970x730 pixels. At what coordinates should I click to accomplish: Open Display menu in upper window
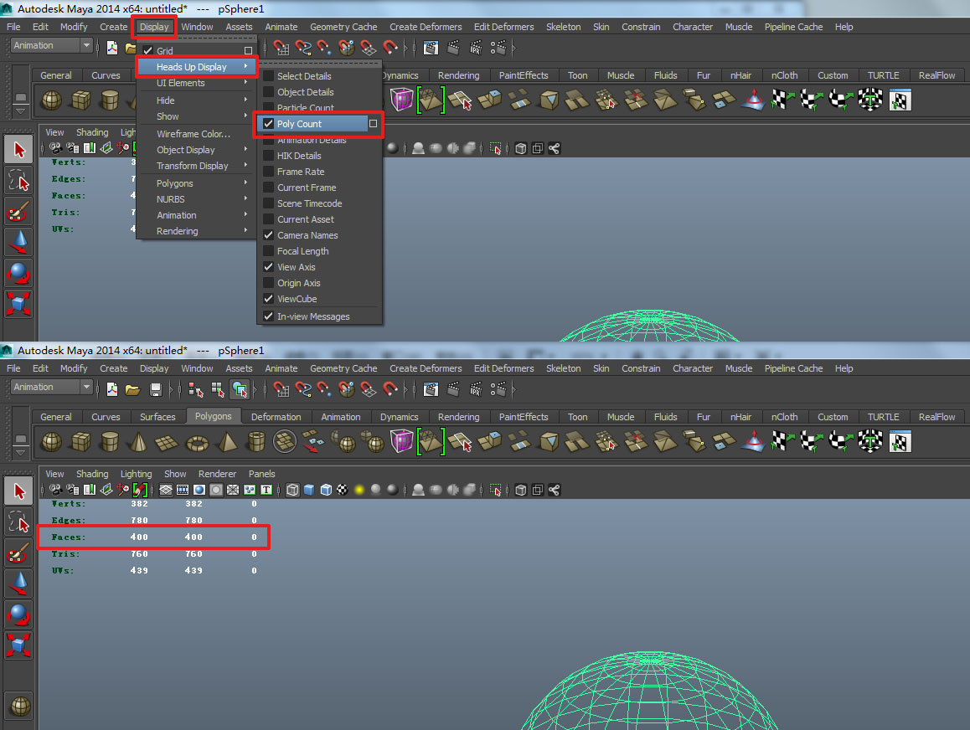point(154,27)
